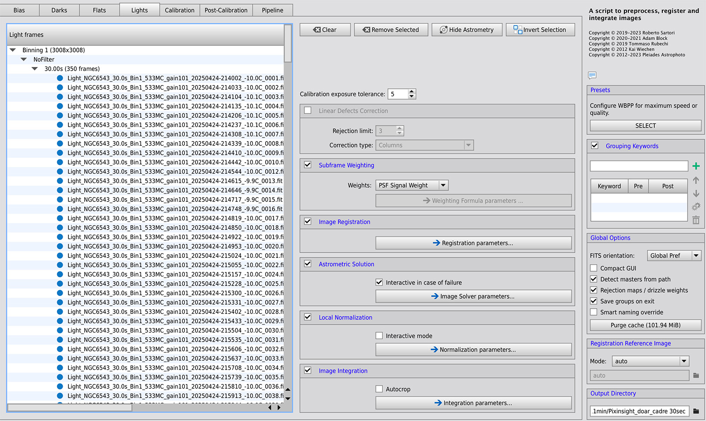Switch to the Flats tab
Viewport: 706px width, 421px height.
click(x=99, y=10)
